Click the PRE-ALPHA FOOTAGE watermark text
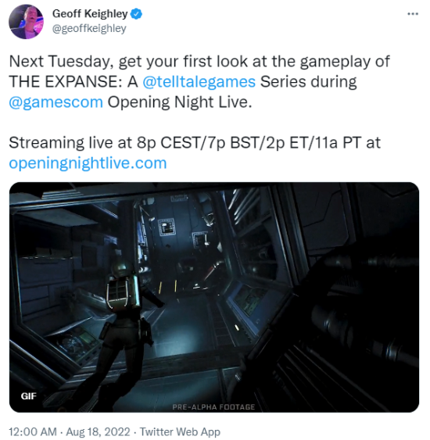 213,407
